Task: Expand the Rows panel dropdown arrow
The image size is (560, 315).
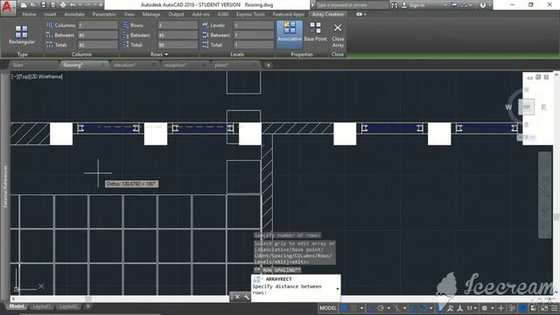Action: coord(166,54)
